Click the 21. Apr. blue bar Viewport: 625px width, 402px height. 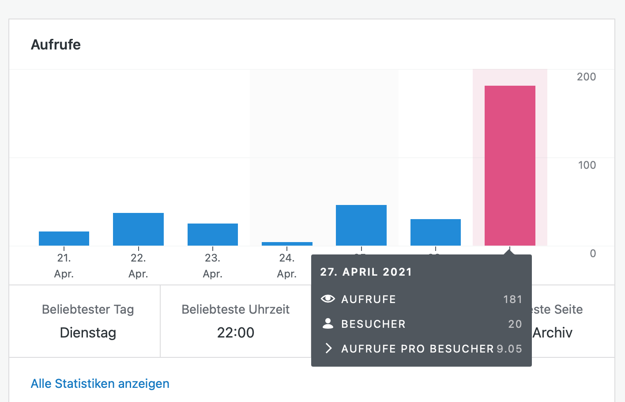point(64,239)
